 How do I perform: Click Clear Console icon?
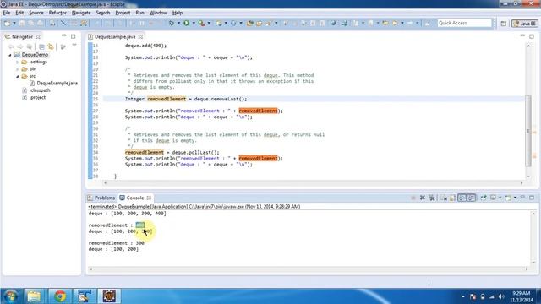(444, 198)
